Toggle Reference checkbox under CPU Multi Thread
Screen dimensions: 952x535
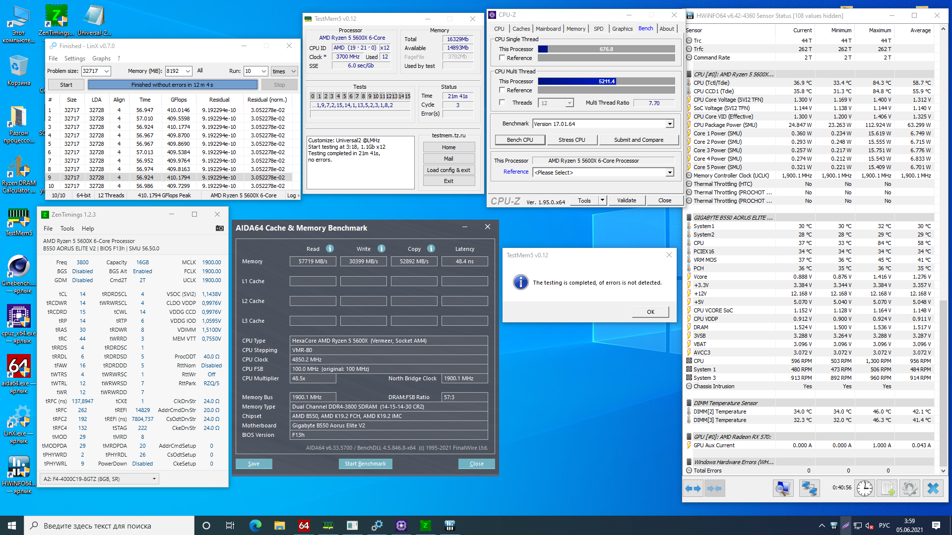click(502, 90)
